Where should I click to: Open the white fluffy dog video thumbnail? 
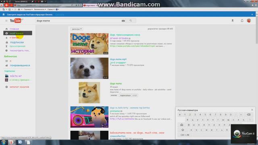[x=89, y=68]
